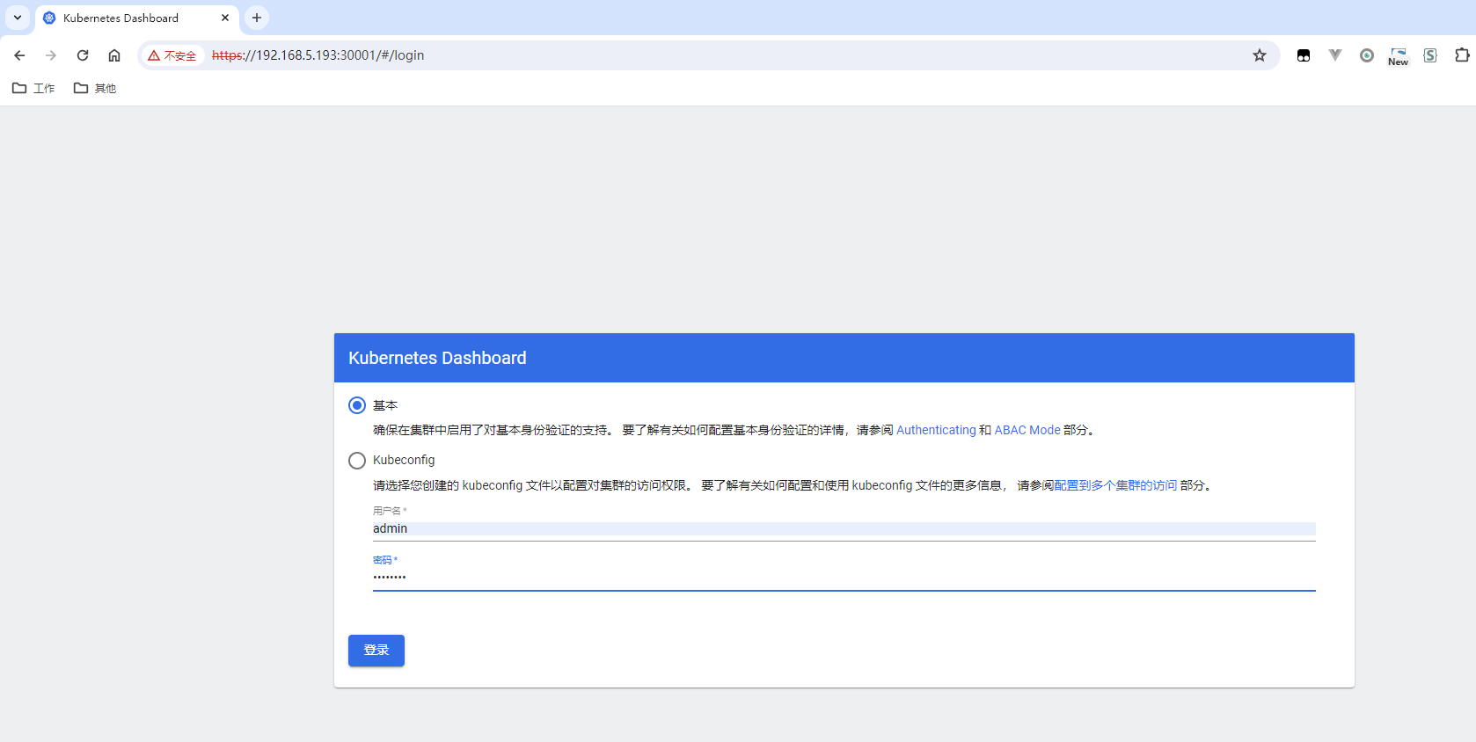Click the forward navigation arrow
Image resolution: width=1476 pixels, height=742 pixels.
pyautogui.click(x=51, y=55)
